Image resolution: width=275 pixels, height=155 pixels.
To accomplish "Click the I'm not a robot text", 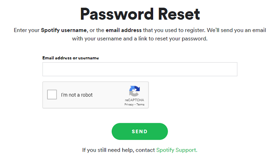I will (x=77, y=95).
